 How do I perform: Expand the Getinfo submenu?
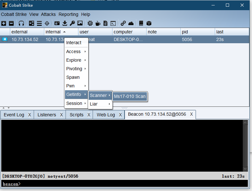pos(76,94)
